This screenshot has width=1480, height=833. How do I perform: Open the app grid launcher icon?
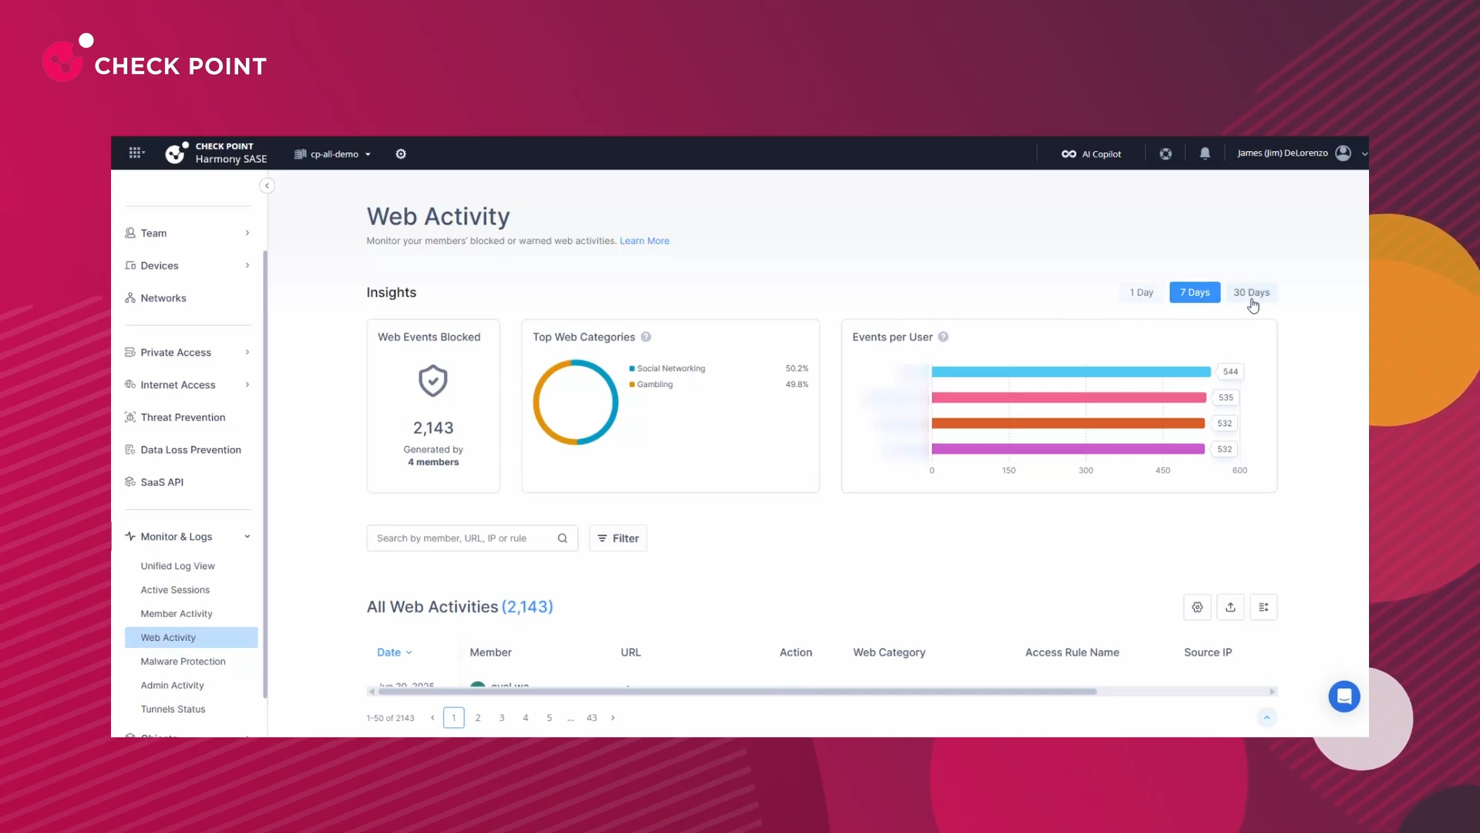click(136, 153)
